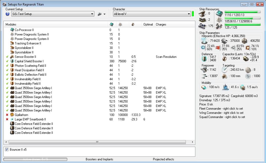Click Fleet Commander - right click to set
The image size is (266, 163).
click(x=221, y=109)
